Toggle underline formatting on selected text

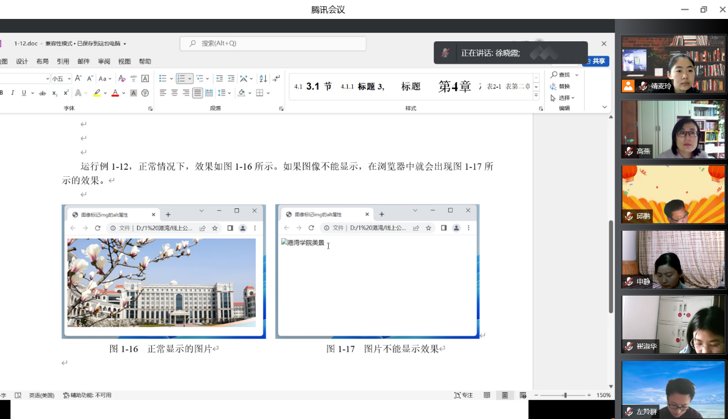click(24, 93)
